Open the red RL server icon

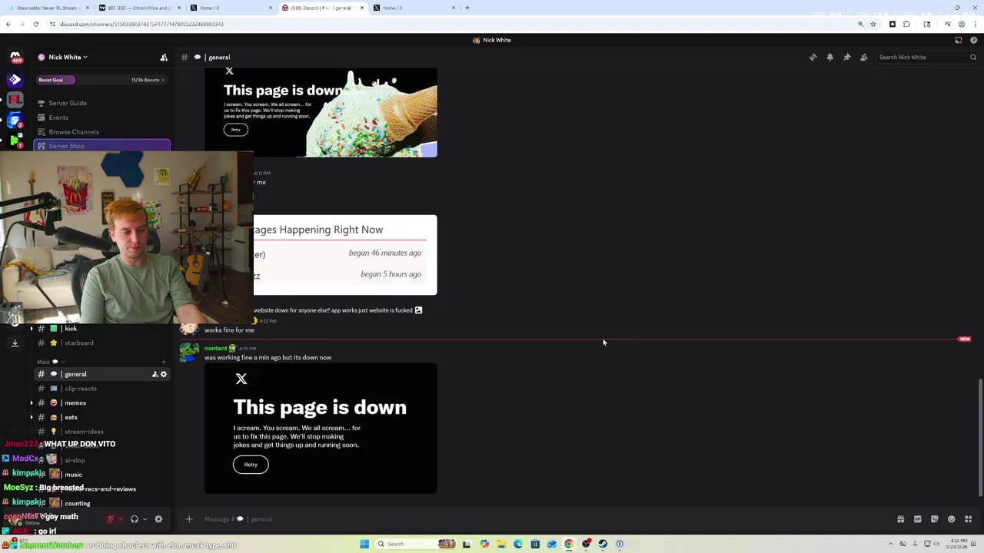tap(15, 100)
